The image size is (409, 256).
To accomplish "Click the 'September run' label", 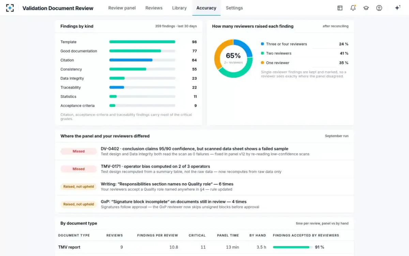I will click(337, 136).
